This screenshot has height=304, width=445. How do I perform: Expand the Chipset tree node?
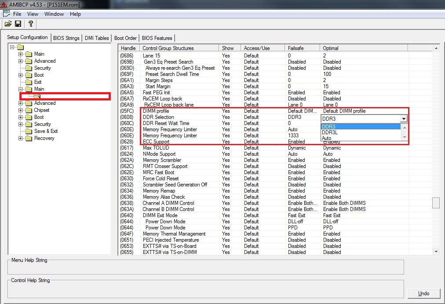(x=21, y=110)
